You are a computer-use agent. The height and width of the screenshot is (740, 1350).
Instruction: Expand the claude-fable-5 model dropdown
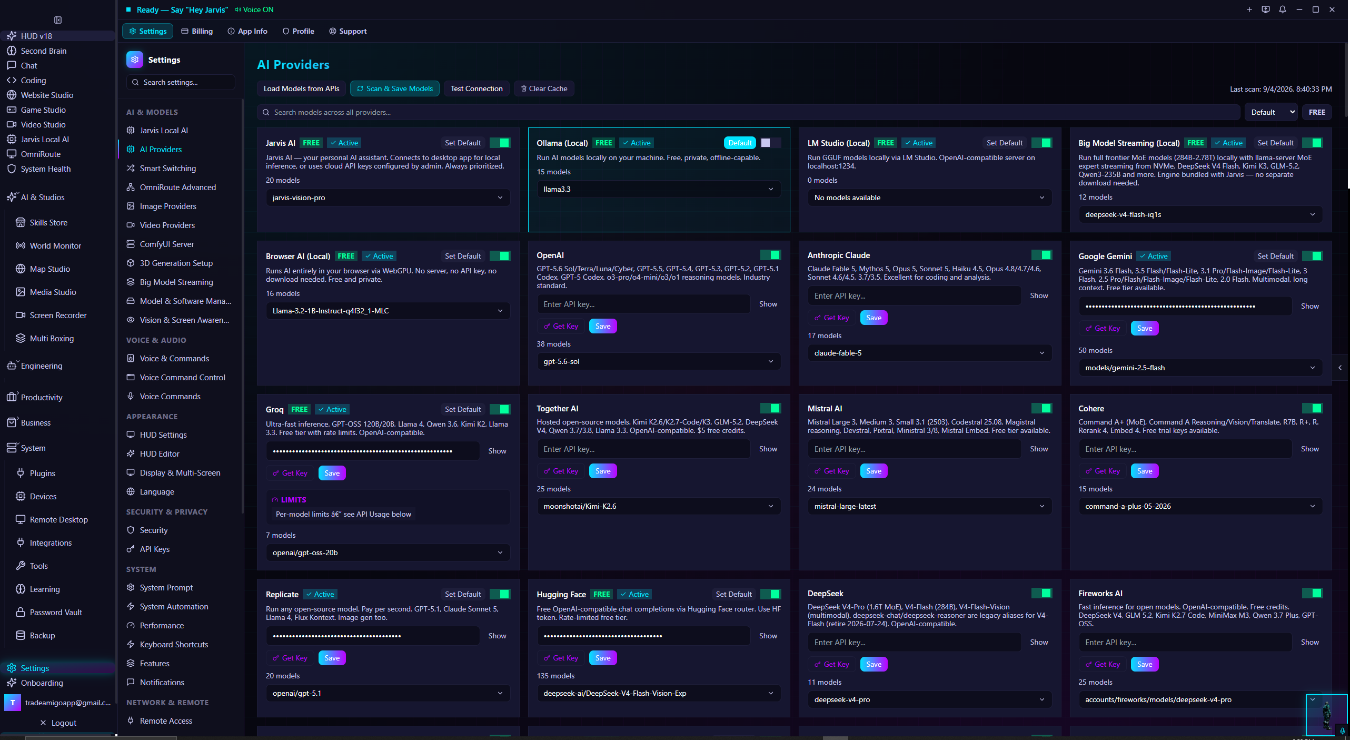pyautogui.click(x=930, y=353)
